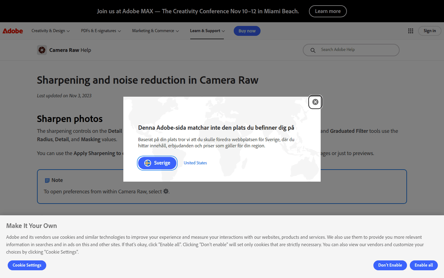Click the Camera Raw Help title
The height and width of the screenshot is (278, 444).
pyautogui.click(x=70, y=50)
